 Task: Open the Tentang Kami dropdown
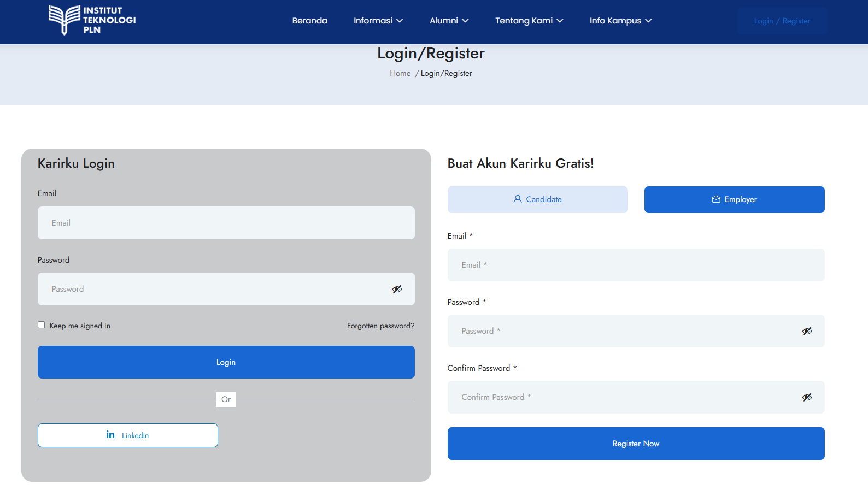click(x=529, y=21)
